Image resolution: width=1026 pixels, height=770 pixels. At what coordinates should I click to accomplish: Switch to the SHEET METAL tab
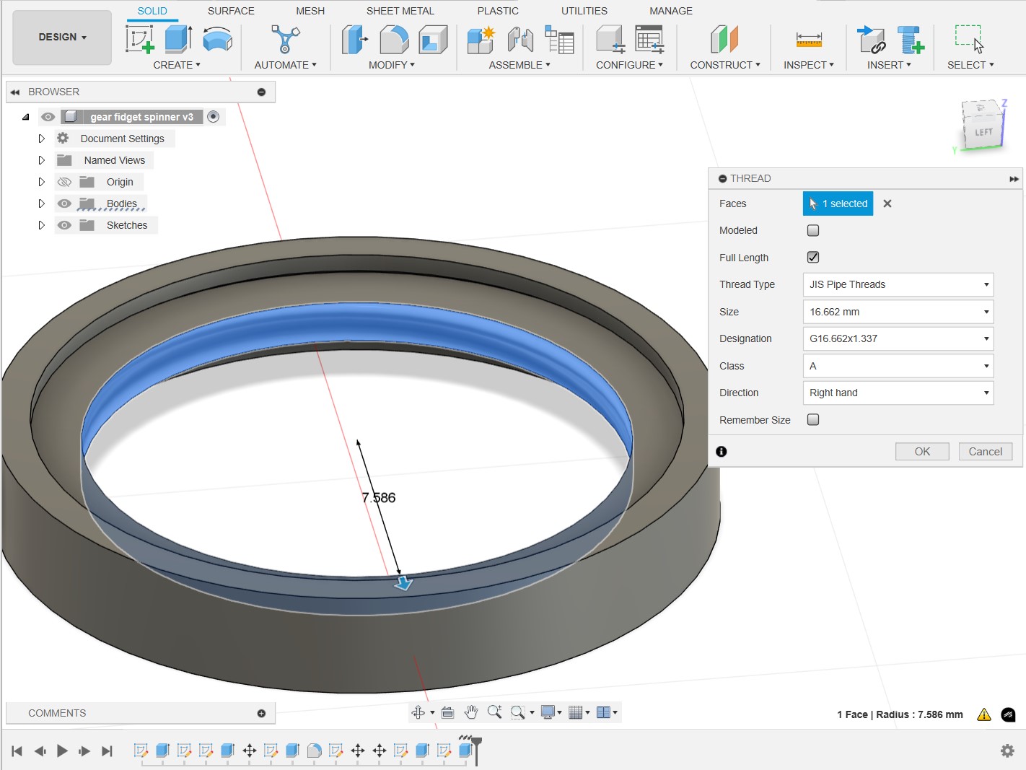(x=400, y=11)
